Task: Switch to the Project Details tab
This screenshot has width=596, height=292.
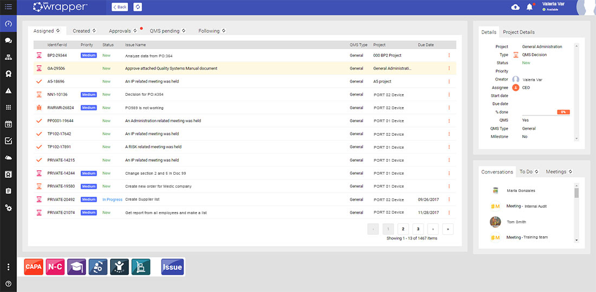Action: pos(519,32)
